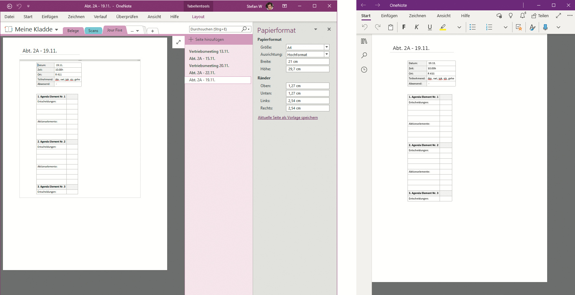Viewport: 575px width, 295px height.
Task: Click the bold F formatting icon
Action: (404, 27)
